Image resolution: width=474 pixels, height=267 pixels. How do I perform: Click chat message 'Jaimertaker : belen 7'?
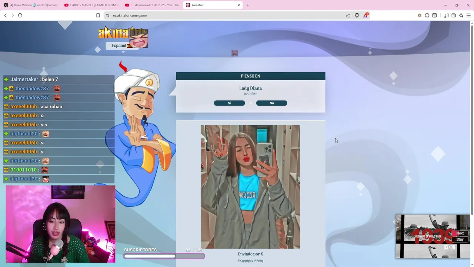tap(59, 79)
